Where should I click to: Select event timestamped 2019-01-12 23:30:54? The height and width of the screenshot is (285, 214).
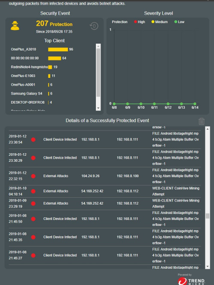105,140
